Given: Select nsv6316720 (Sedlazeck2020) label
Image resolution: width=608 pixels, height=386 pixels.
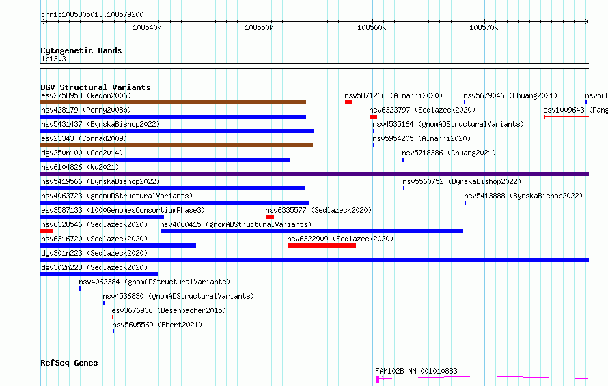Looking at the screenshot, I should (94, 239).
